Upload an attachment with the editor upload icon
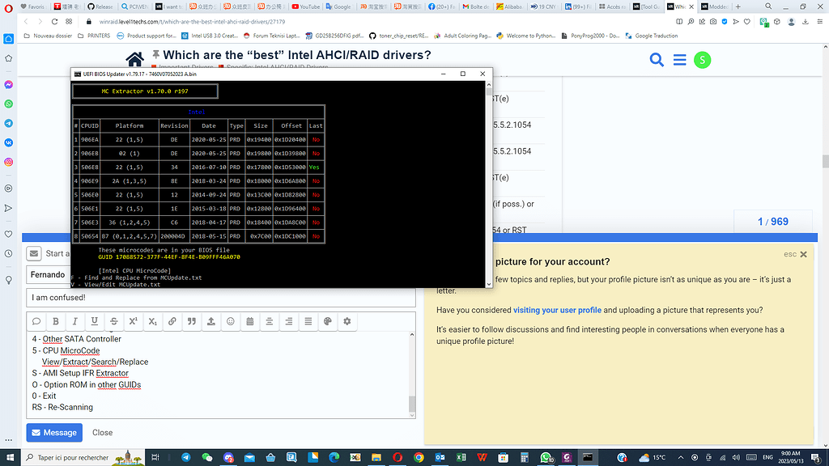The width and height of the screenshot is (829, 466). click(210, 323)
